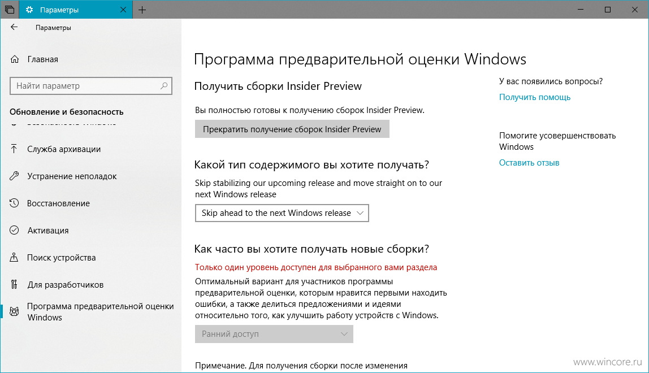
Task: Click the Активация checkmark circle icon
Action: click(x=14, y=230)
